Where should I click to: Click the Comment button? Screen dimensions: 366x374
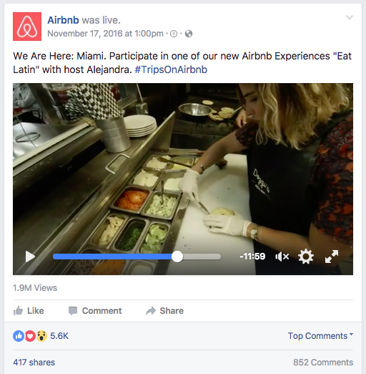(x=95, y=311)
